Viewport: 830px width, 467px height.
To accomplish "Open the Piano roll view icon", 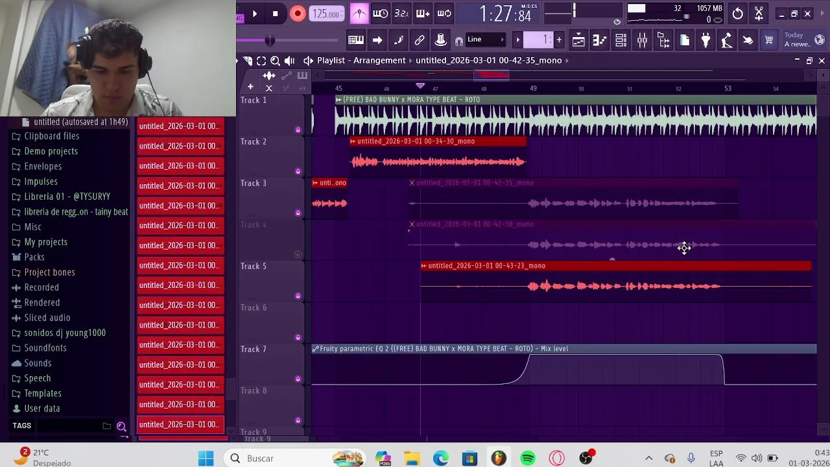I will (x=599, y=40).
